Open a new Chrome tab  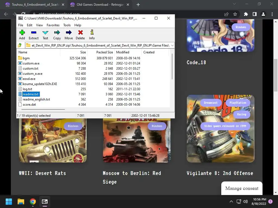coord(138,5)
